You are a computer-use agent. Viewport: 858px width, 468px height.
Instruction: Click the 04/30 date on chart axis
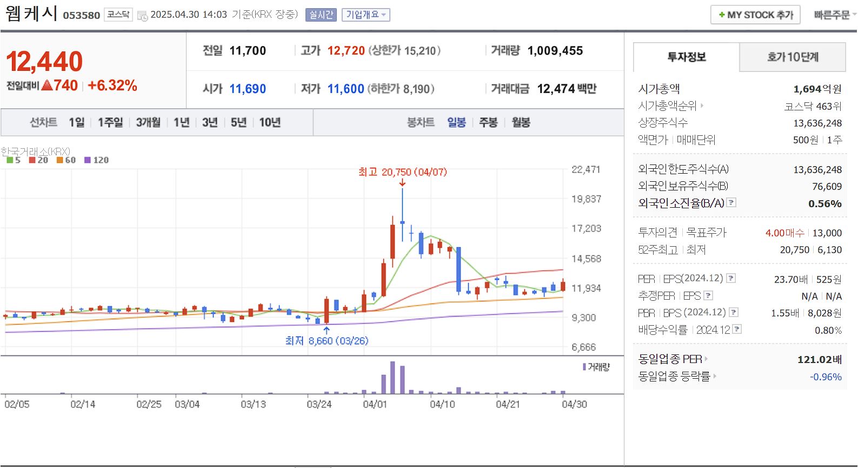tap(574, 404)
